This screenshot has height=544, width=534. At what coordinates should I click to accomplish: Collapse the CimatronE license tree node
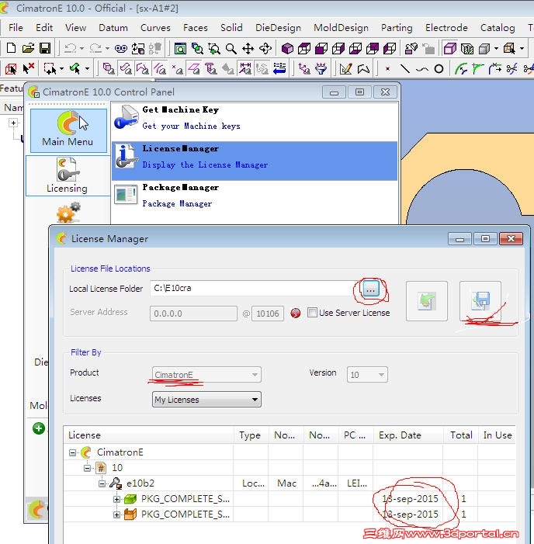coord(72,452)
